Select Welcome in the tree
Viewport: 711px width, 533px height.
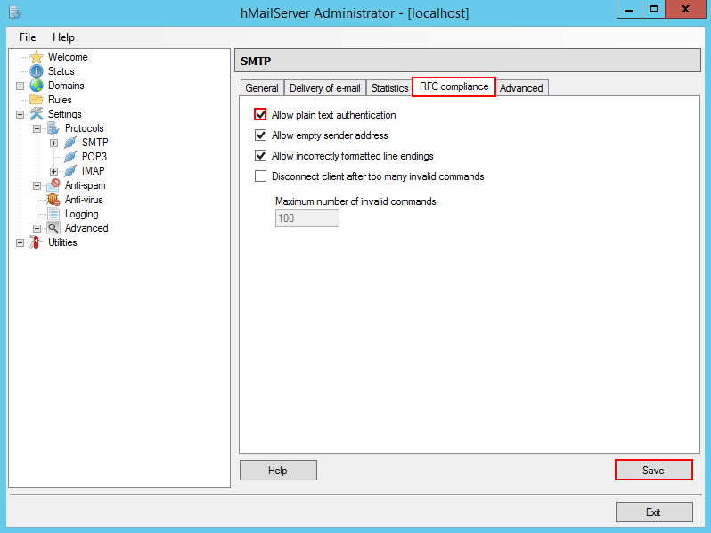68,57
